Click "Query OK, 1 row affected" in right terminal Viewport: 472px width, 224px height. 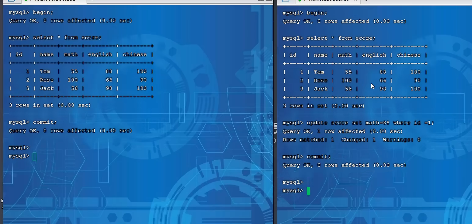pos(325,131)
